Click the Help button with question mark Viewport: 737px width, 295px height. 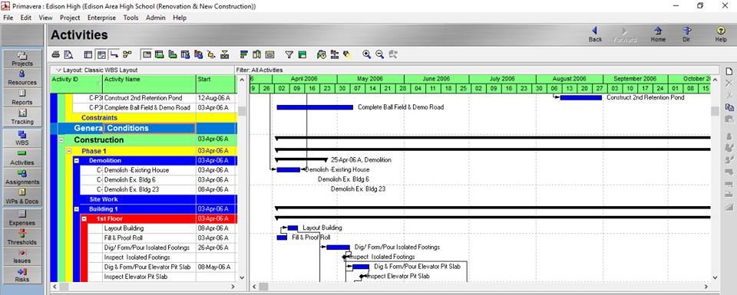coord(721,34)
